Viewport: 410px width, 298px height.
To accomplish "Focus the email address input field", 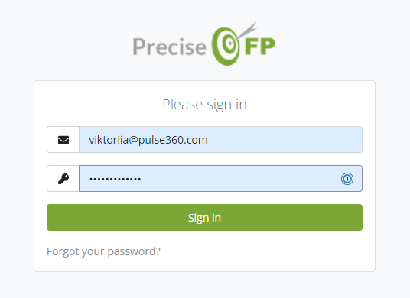I will pyautogui.click(x=221, y=140).
